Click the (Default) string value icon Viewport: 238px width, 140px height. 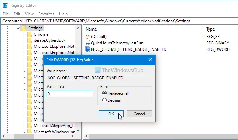coord(88,36)
